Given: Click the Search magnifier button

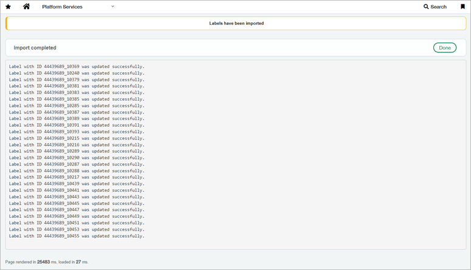Looking at the screenshot, I should 435,7.
